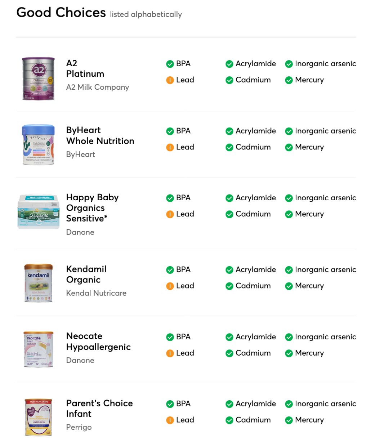
Task: Click the orange Lead warning icon for ByHeart
Action: [170, 147]
